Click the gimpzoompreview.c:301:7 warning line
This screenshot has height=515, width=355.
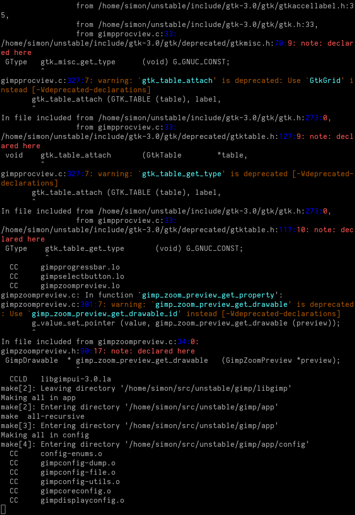pyautogui.click(x=177, y=304)
